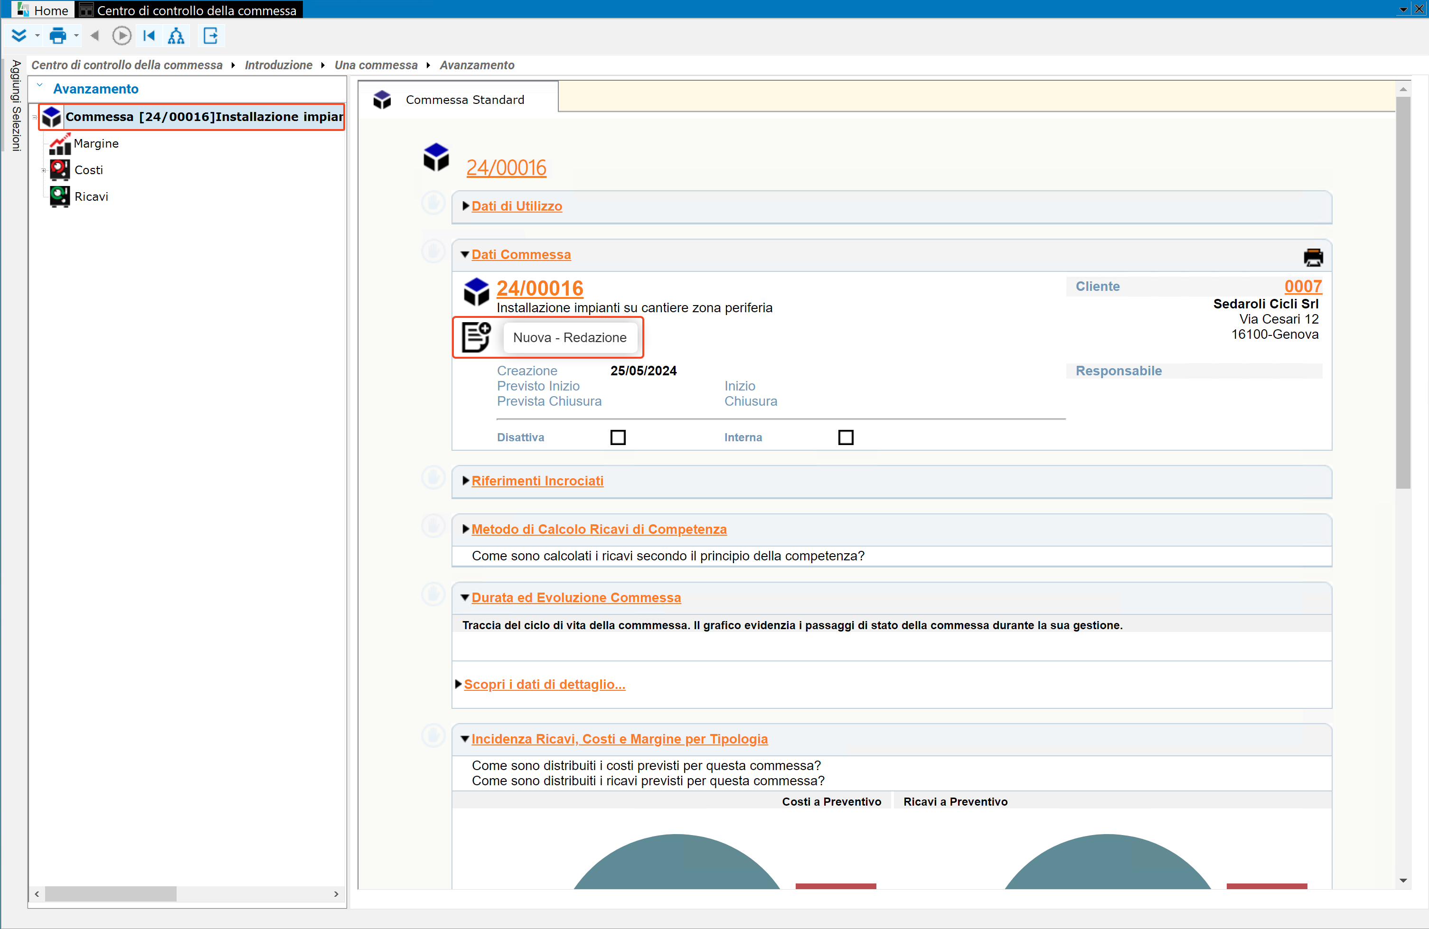Collapse the Avanzamento panel chevron
The width and height of the screenshot is (1429, 929).
(x=39, y=85)
